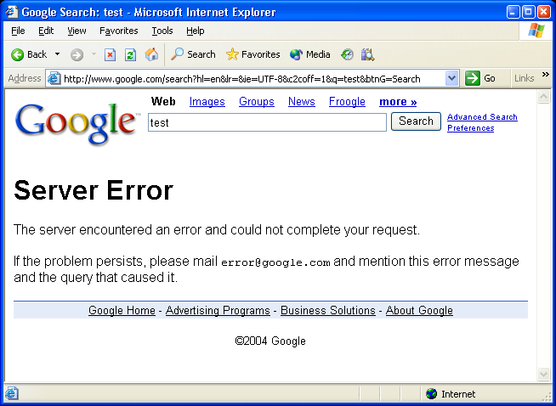Click the Stop loading icon
Screen dimensions: 556x406
coord(110,54)
